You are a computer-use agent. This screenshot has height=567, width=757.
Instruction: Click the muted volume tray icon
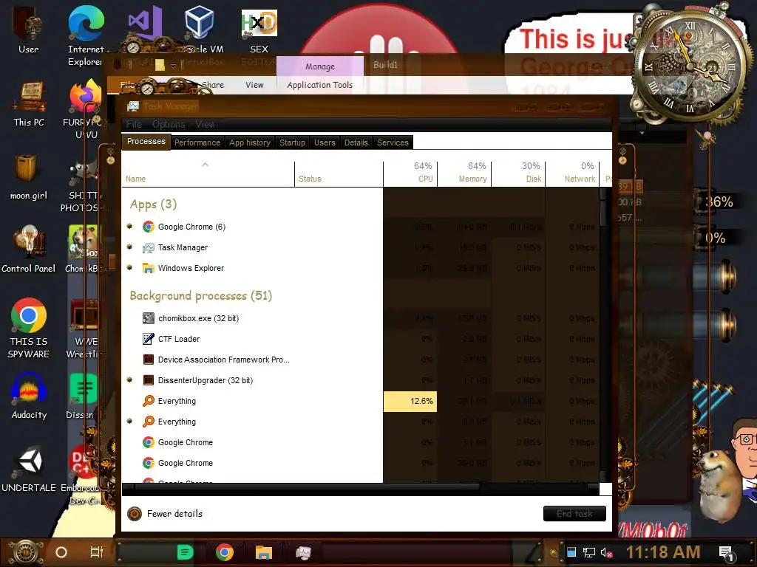tap(607, 552)
